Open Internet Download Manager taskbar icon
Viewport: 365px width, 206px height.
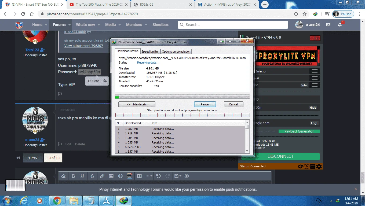(x=124, y=200)
